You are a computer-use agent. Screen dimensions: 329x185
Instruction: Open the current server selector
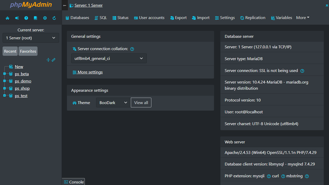pos(31,38)
